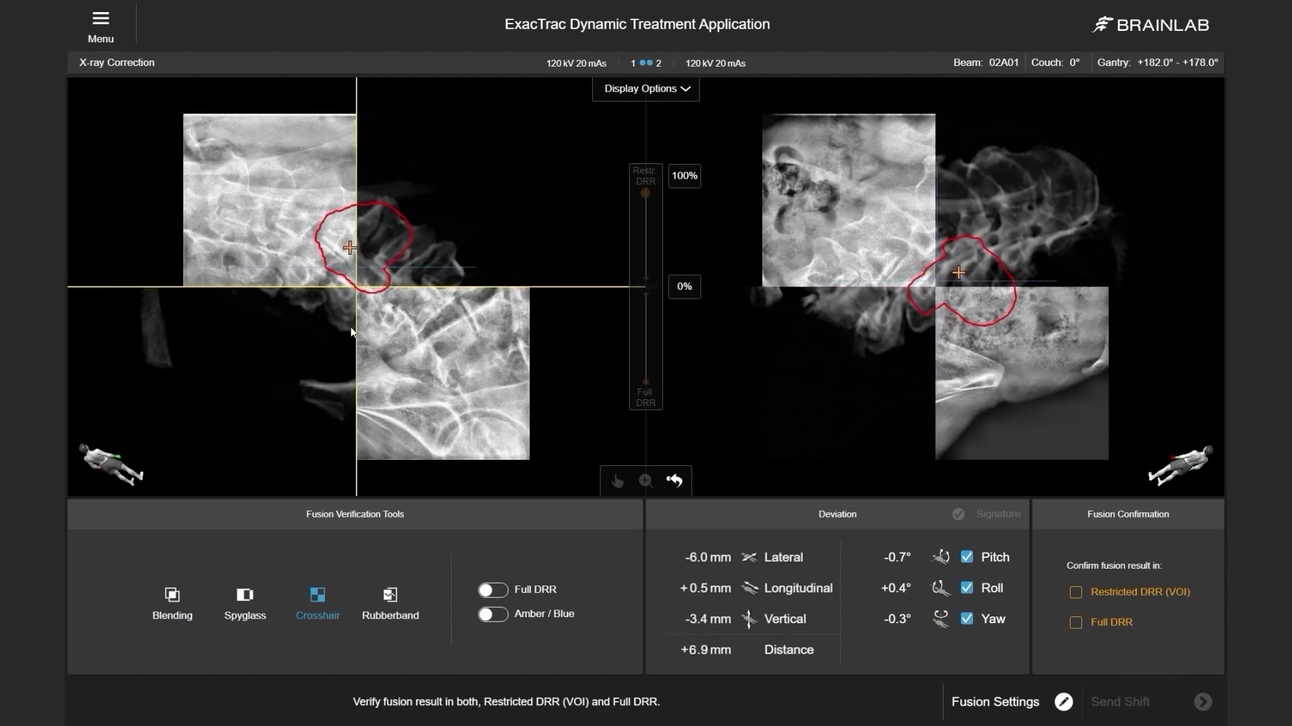Uncheck the Roll checkbox
The image size is (1292, 726).
(967, 588)
